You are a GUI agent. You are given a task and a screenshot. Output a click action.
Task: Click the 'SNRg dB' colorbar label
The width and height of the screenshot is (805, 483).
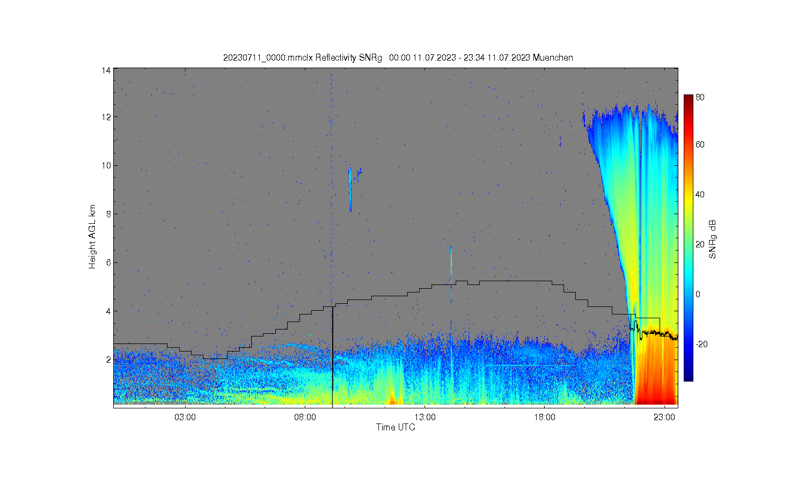[x=713, y=240]
